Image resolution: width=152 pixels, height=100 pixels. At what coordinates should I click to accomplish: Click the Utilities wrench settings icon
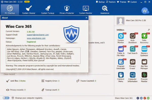click(x=149, y=30)
